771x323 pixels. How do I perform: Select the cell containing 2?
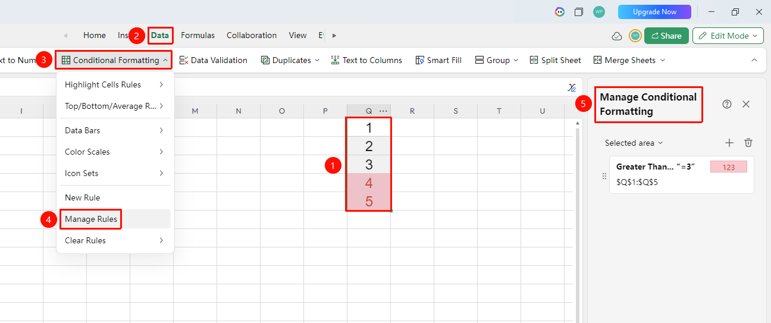click(x=369, y=146)
